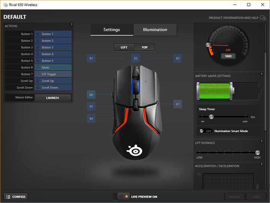Open the Configs list
Viewport: 270px width, 203px height.
(x=16, y=197)
